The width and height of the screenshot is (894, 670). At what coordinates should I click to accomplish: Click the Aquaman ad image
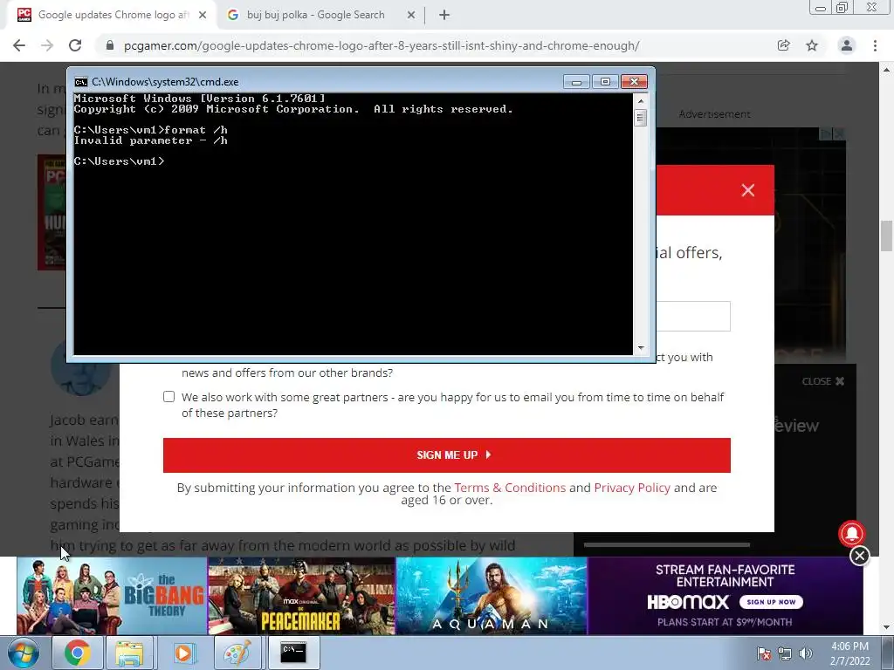click(x=491, y=596)
